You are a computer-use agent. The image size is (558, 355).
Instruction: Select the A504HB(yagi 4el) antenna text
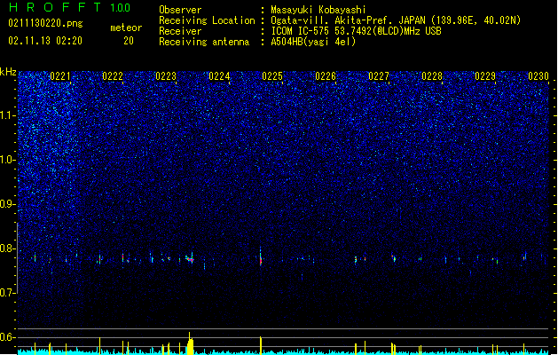[313, 42]
